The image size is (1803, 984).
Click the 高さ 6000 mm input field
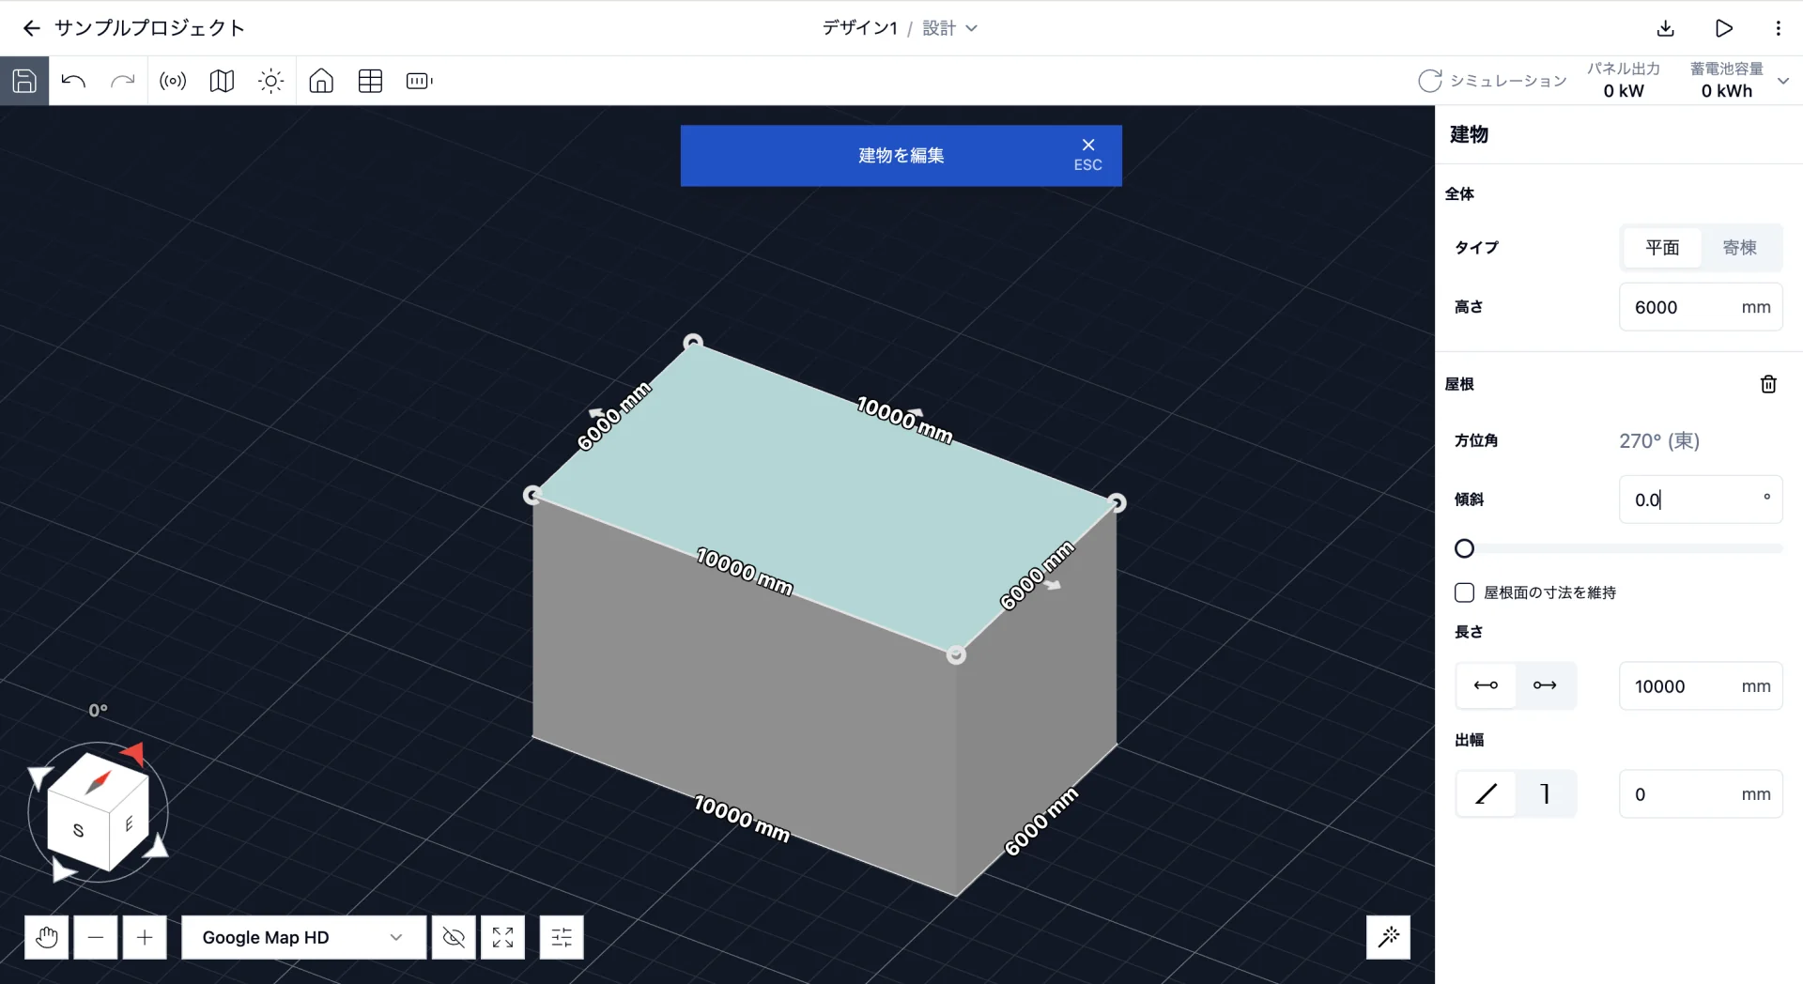(1701, 307)
